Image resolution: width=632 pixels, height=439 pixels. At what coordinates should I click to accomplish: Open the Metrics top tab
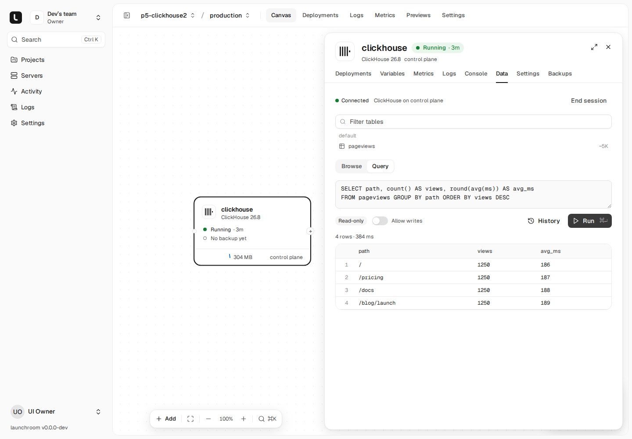385,15
